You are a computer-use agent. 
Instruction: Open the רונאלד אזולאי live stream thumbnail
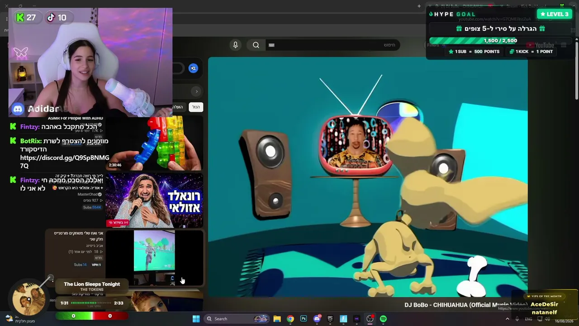[154, 200]
